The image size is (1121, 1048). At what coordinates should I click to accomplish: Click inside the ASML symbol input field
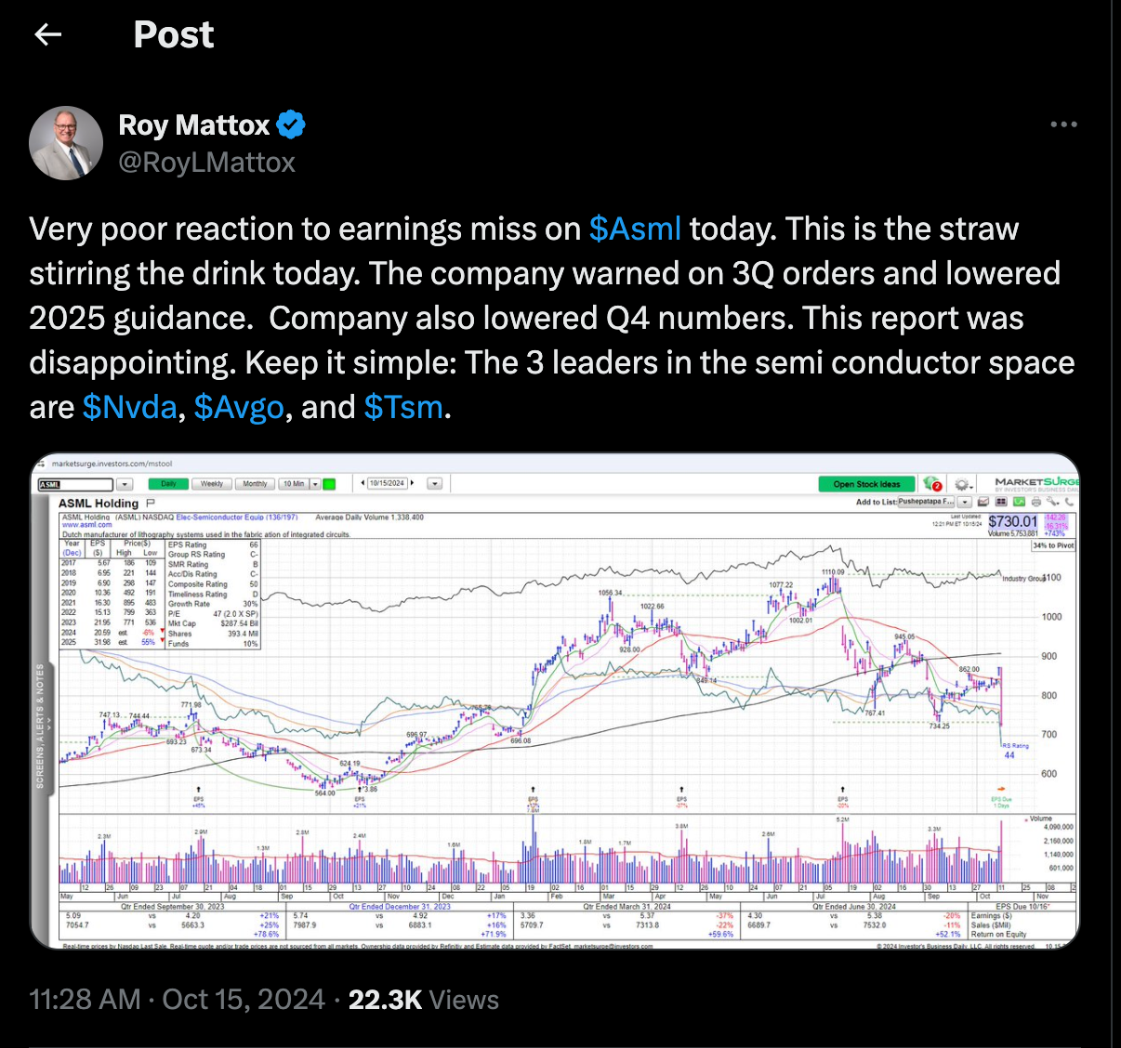click(76, 483)
